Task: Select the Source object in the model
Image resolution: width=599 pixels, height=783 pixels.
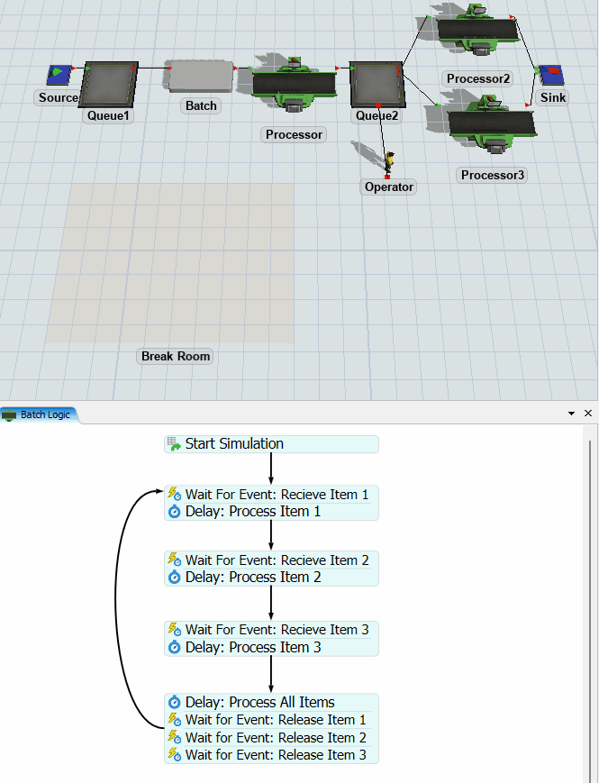Action: 59,75
